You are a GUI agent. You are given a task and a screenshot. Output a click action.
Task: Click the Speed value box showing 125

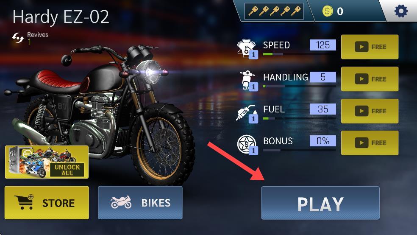[323, 45]
